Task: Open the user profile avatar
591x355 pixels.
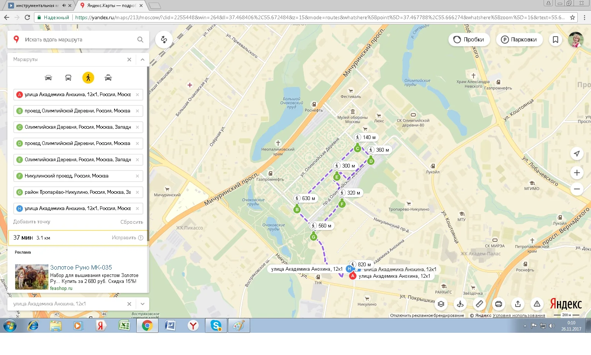Action: [x=575, y=40]
